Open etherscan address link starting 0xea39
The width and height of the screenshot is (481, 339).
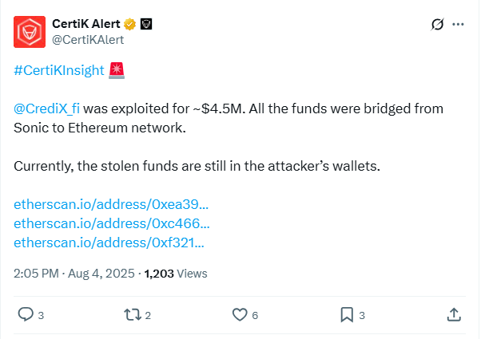[x=111, y=204]
